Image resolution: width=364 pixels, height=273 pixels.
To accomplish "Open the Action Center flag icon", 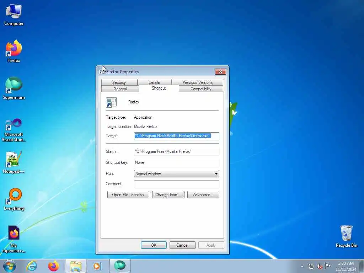I will (328, 266).
